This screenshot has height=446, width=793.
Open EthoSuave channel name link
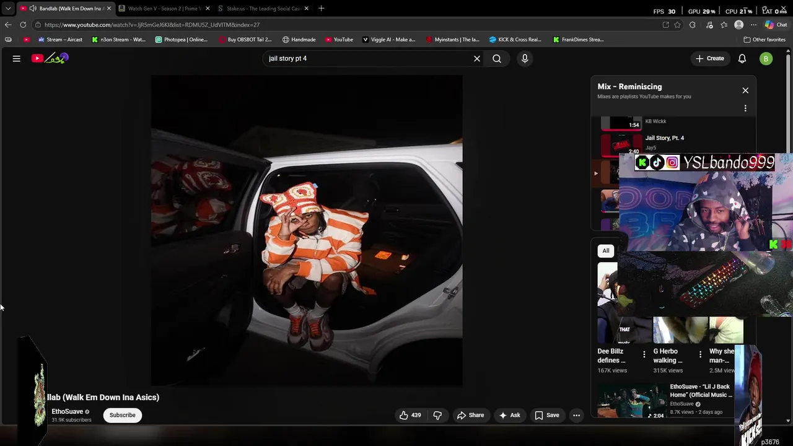(67, 411)
